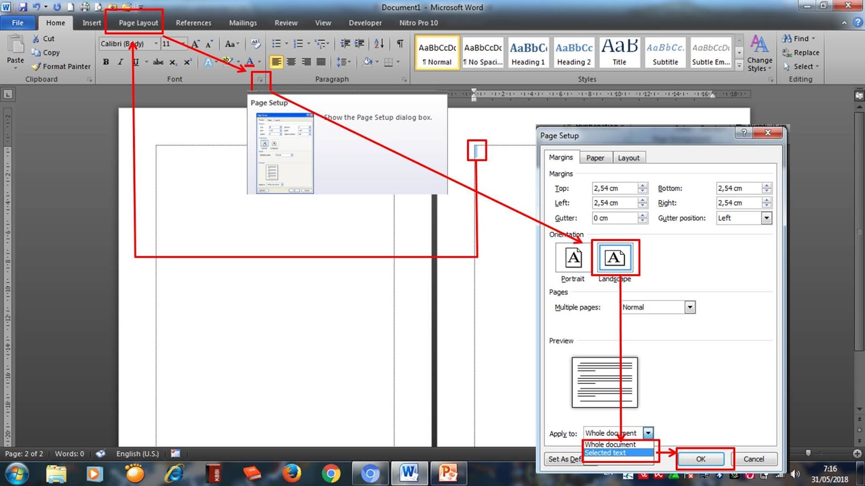Open Paragraph dialog launcher

click(x=404, y=79)
